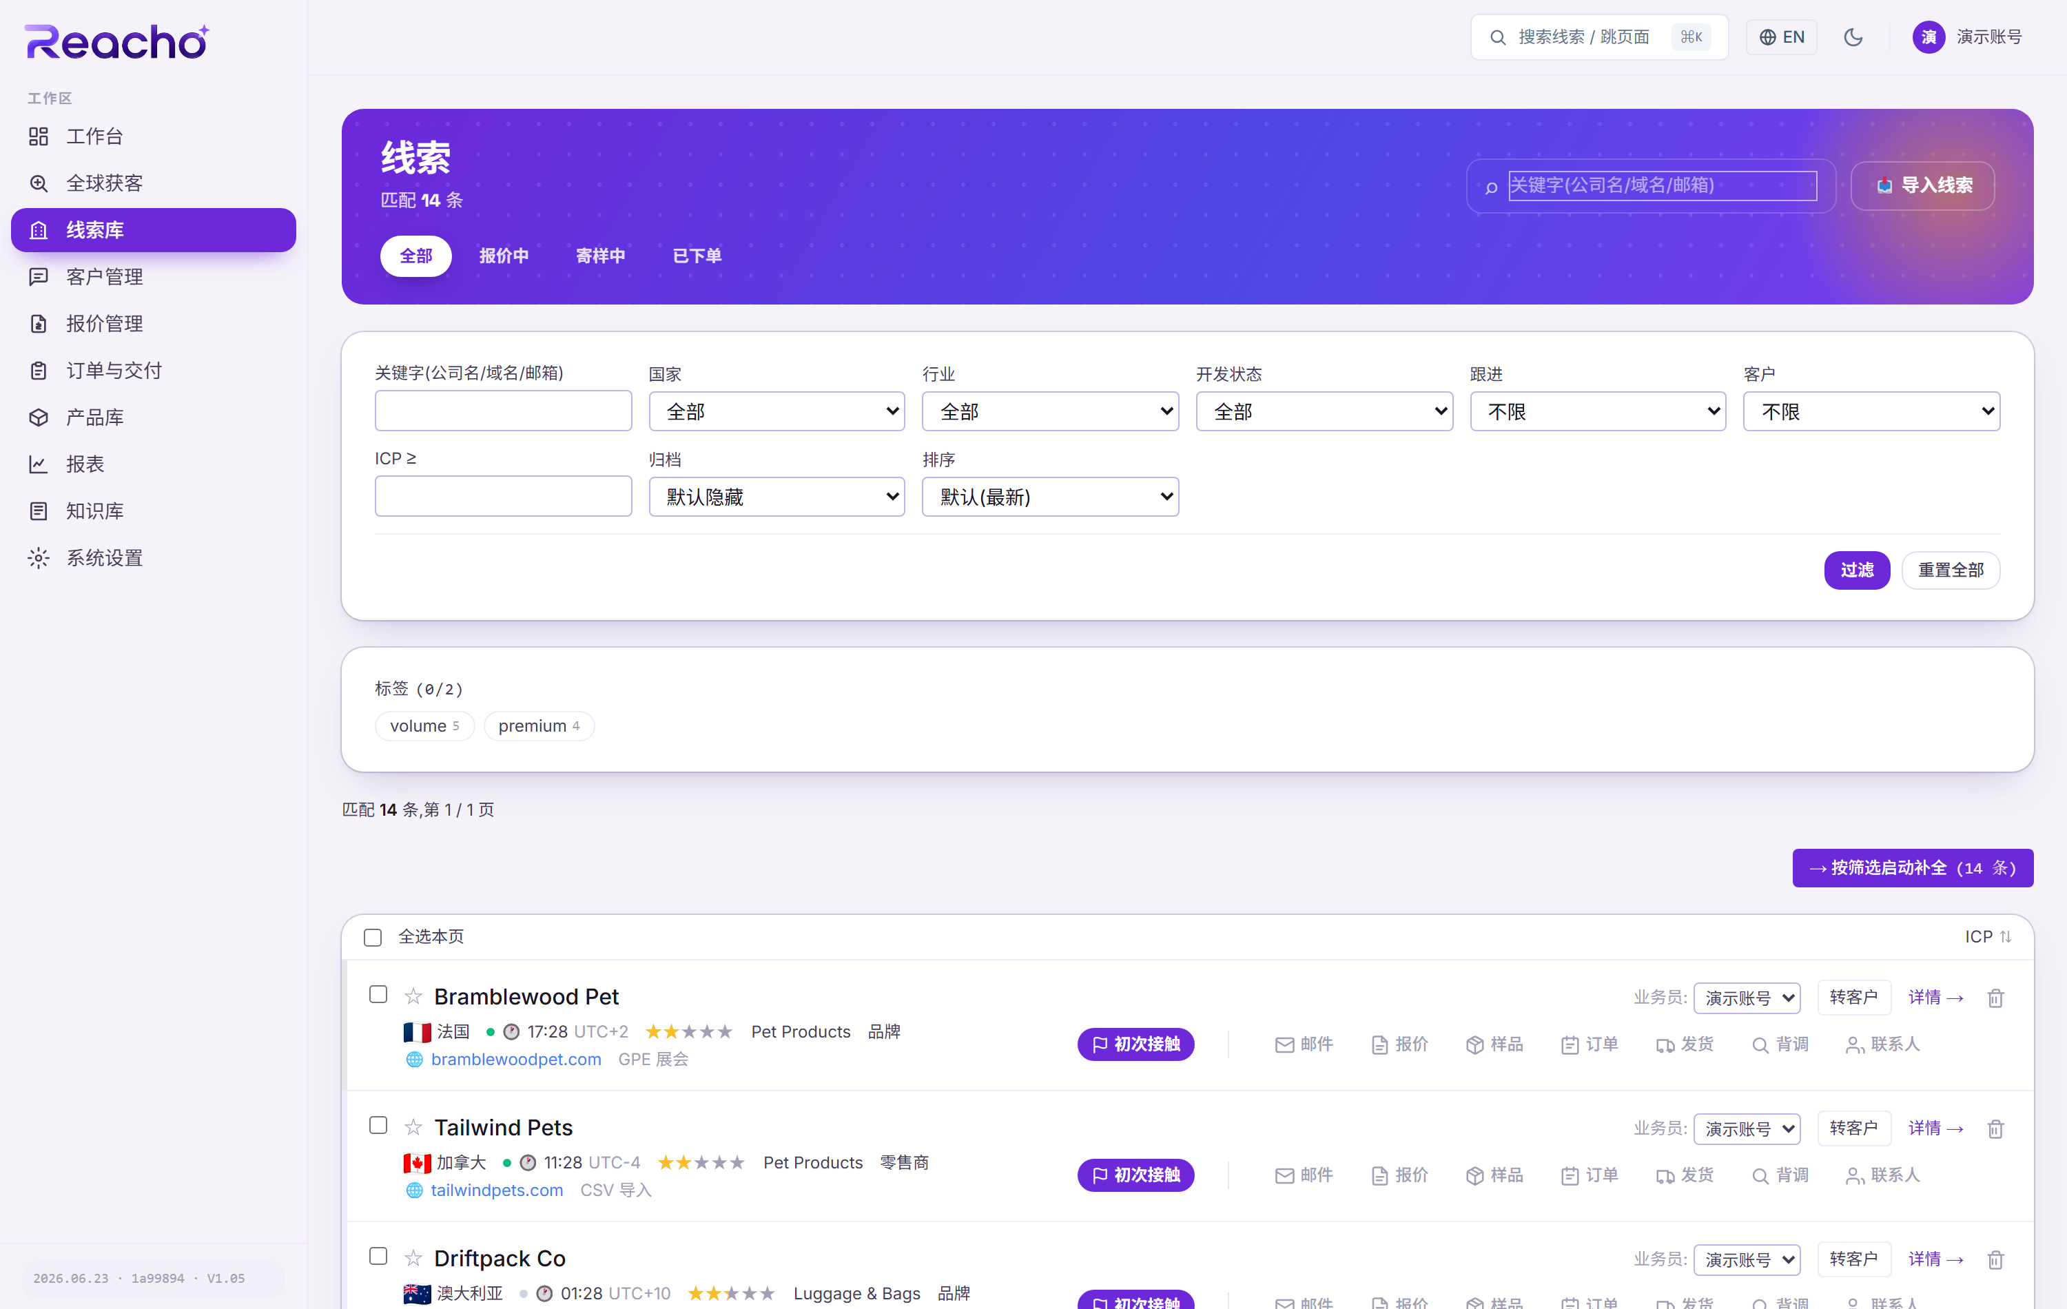Open the 排序 sort dropdown
2067x1309 pixels.
(1050, 496)
